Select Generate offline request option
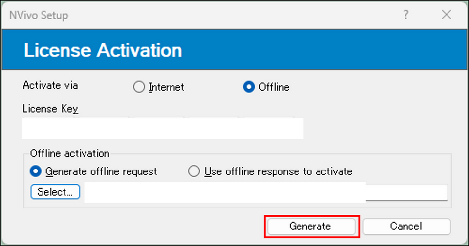 click(36, 171)
